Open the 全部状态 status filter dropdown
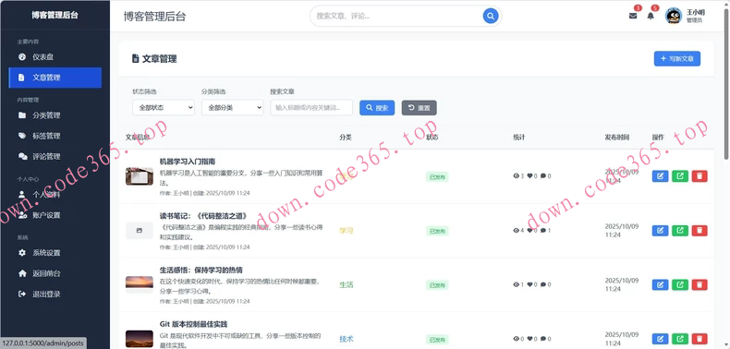The image size is (730, 349). (164, 107)
